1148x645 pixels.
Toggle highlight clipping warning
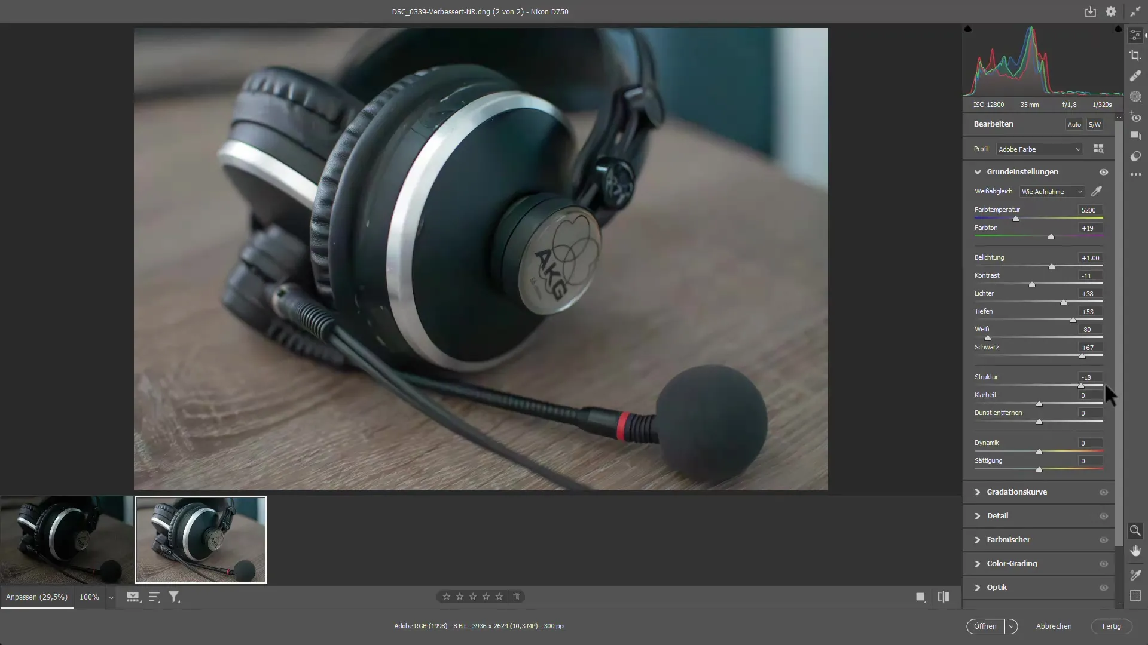click(1118, 29)
